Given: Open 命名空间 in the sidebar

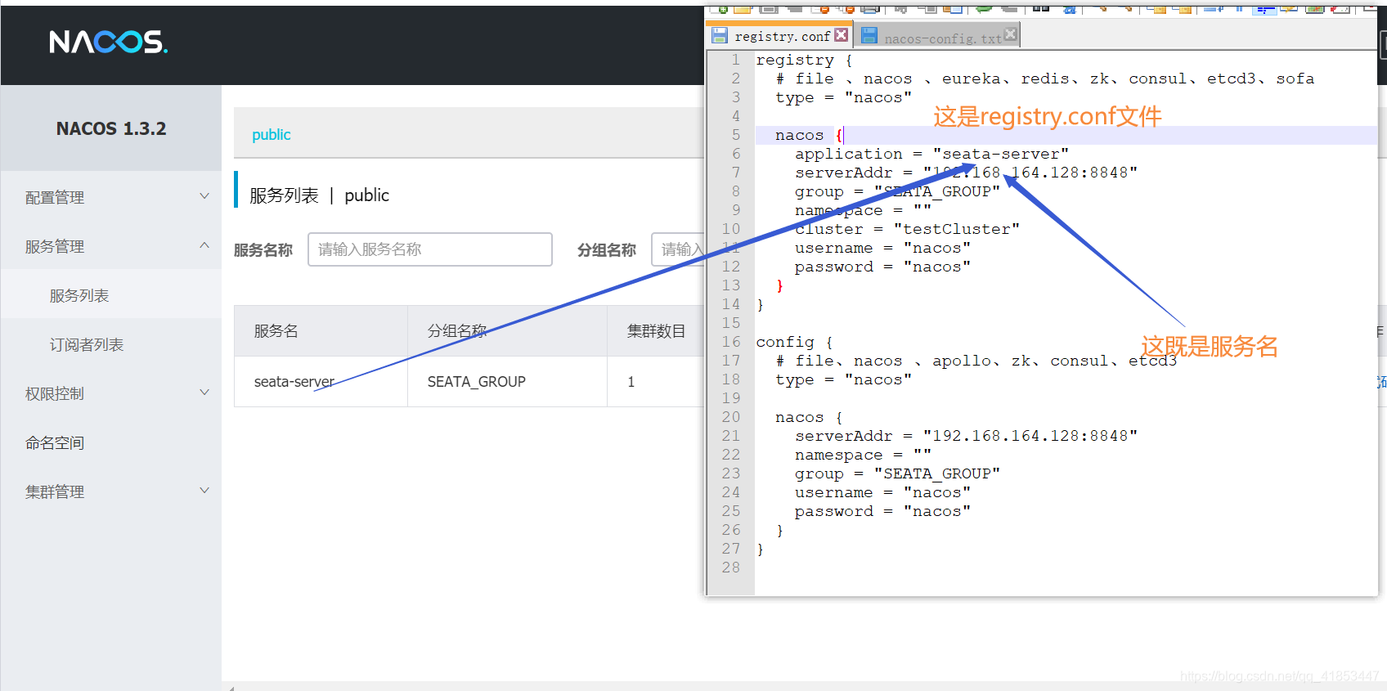Looking at the screenshot, I should 55,442.
